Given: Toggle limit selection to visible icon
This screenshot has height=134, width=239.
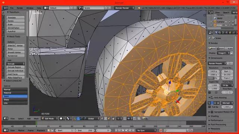Looking at the screenshot, I should click(x=113, y=118).
